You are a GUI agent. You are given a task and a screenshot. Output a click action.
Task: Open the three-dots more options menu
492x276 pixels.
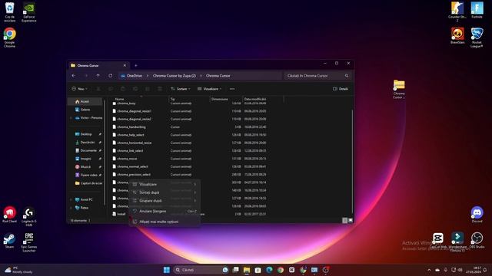point(232,89)
